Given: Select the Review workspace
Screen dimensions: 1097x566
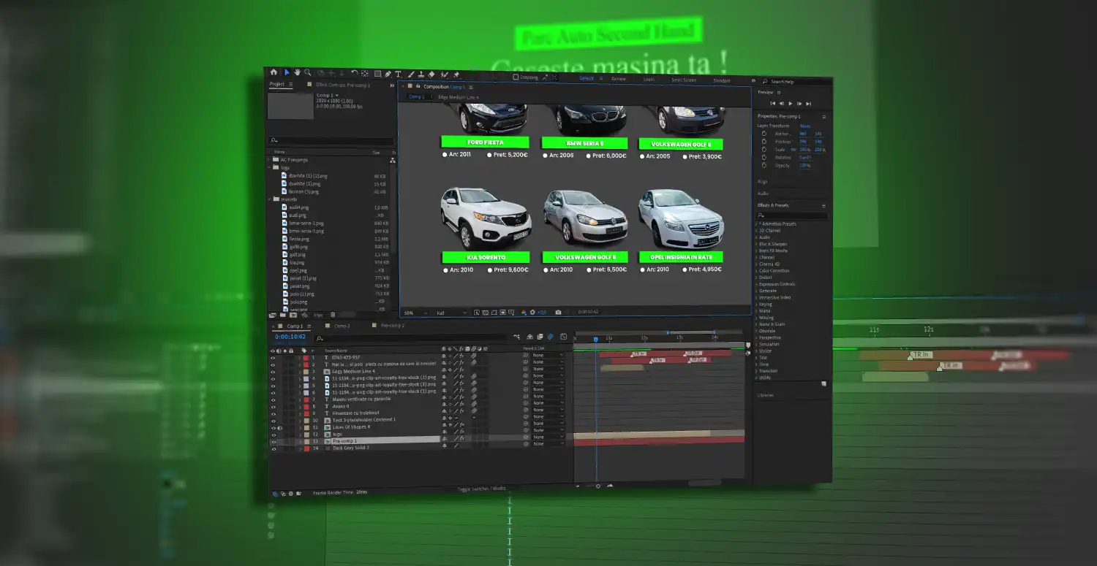Looking at the screenshot, I should (x=619, y=79).
